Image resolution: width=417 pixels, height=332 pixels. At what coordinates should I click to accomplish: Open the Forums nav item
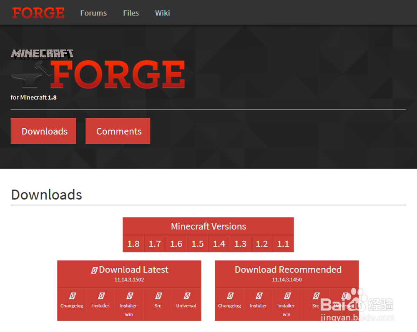(x=93, y=13)
